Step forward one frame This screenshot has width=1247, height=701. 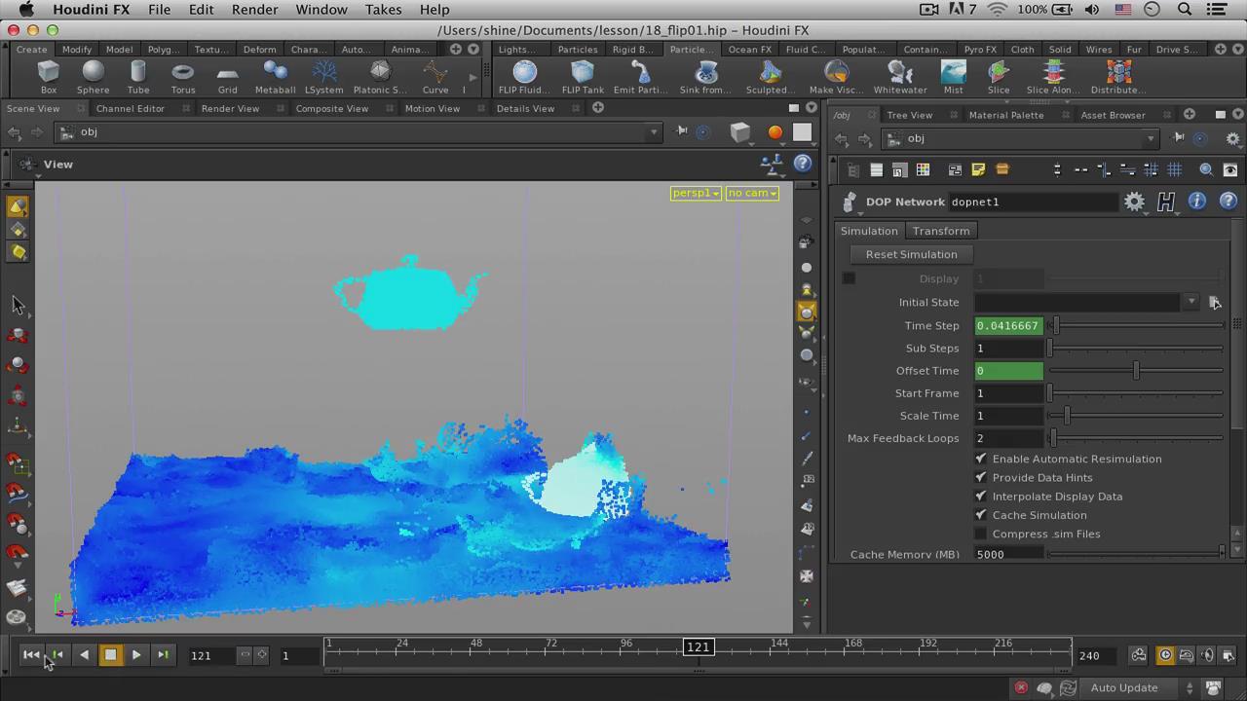coord(163,655)
